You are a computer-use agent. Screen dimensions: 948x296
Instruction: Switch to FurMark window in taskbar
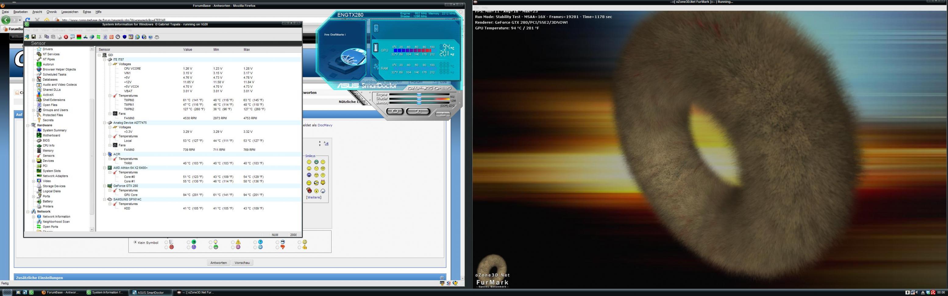point(195,293)
